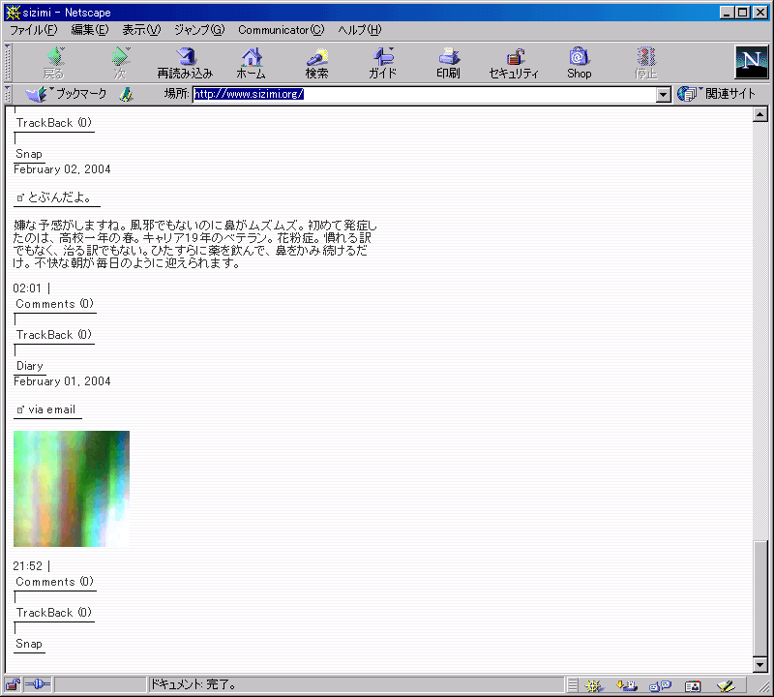Click the Forward (次) toolbar button
This screenshot has width=774, height=697.
pos(120,63)
